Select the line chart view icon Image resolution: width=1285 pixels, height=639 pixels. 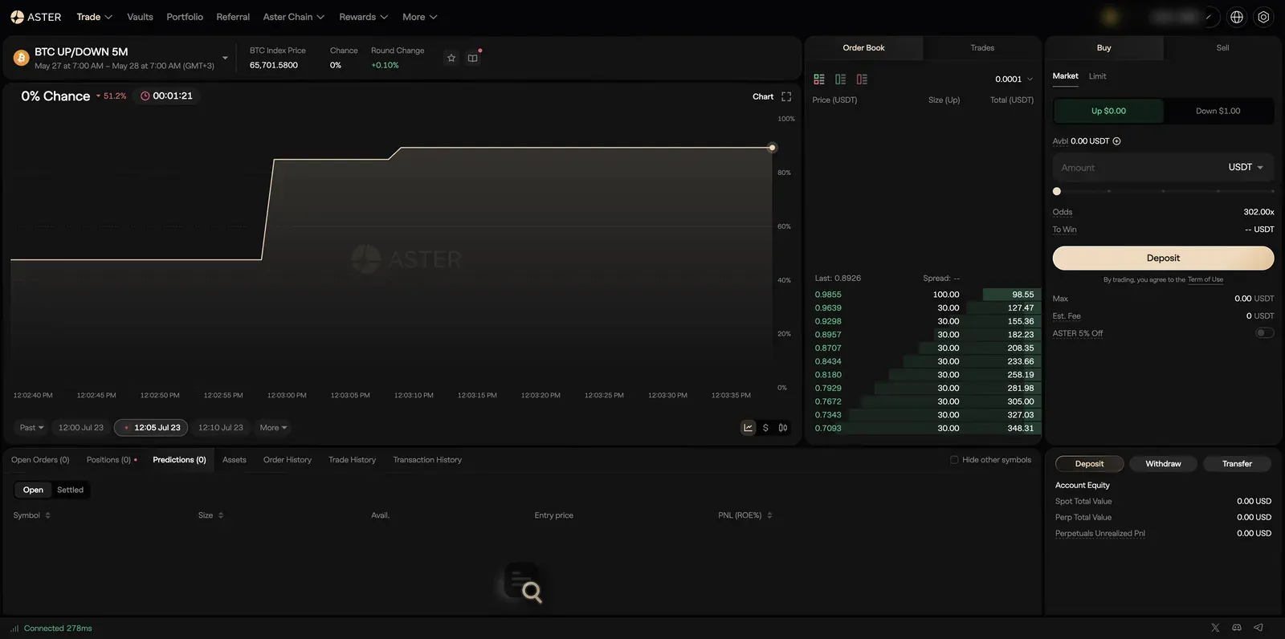click(749, 428)
